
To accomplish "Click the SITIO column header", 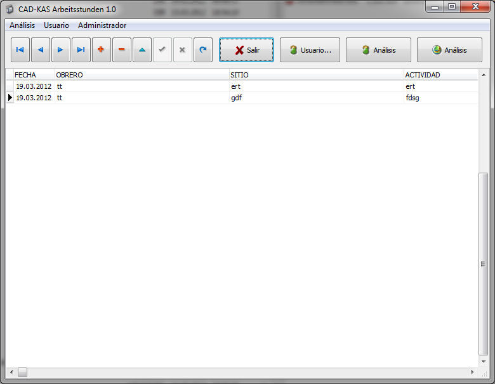I will 316,75.
